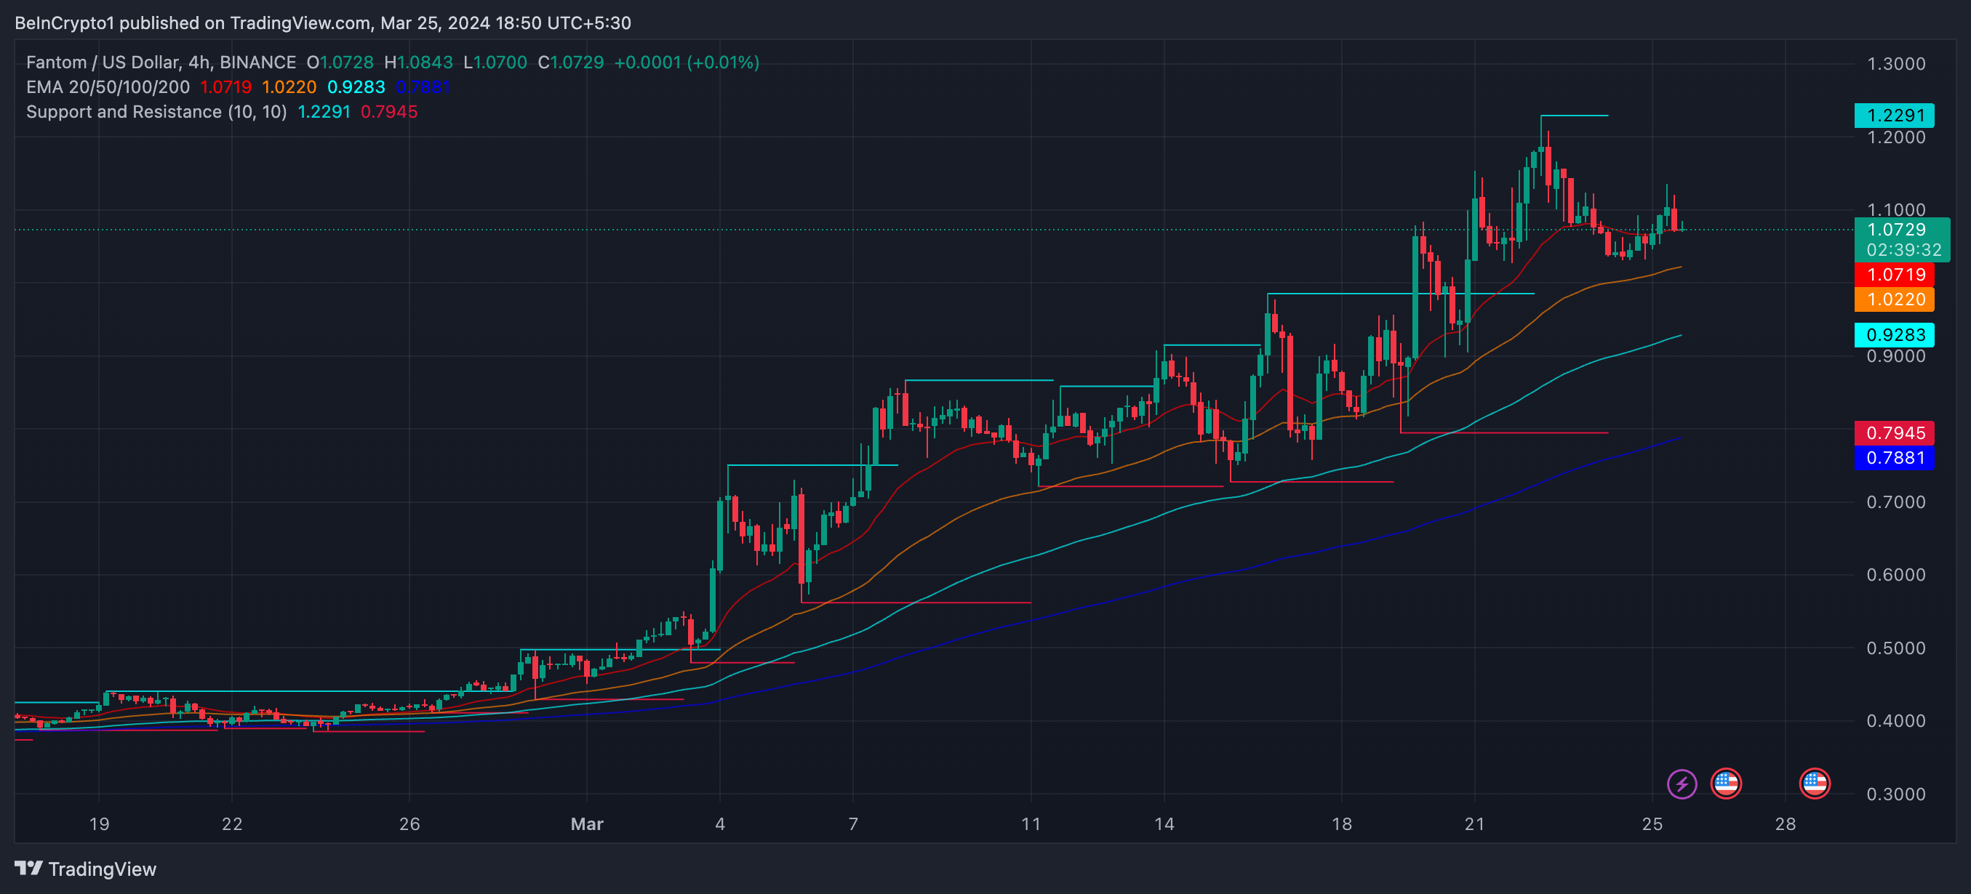Click the 02:39:32 candle countdown timer
Viewport: 1971px width, 894px height.
pos(1903,250)
